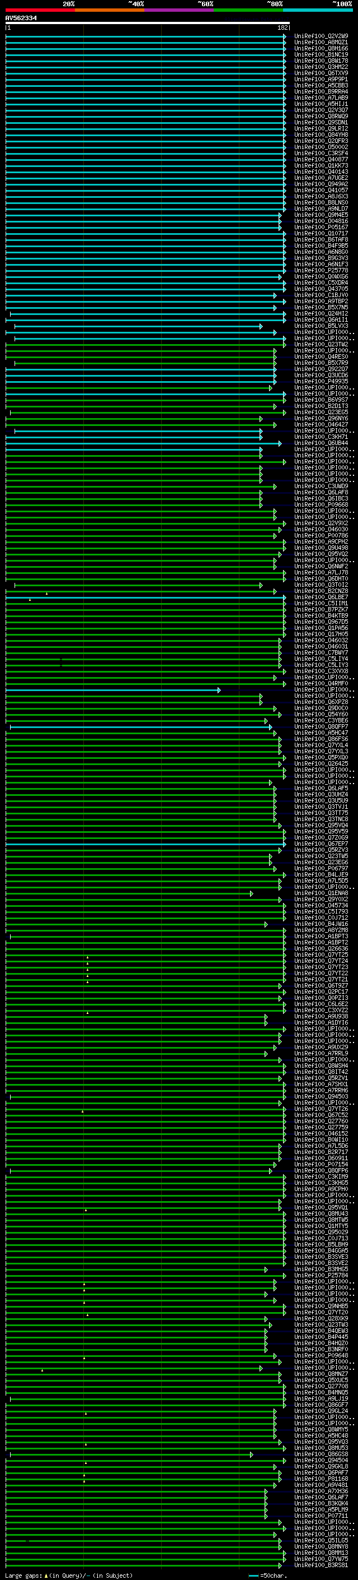This screenshot has width=358, height=1580.
Task: Click the Large gaps legend text
Action: coord(69,1575)
